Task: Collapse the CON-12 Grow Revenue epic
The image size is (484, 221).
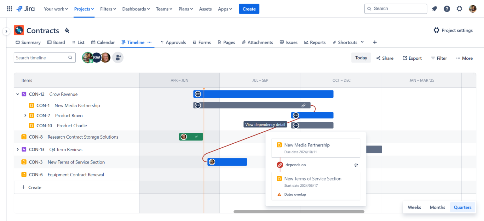Action: point(18,94)
